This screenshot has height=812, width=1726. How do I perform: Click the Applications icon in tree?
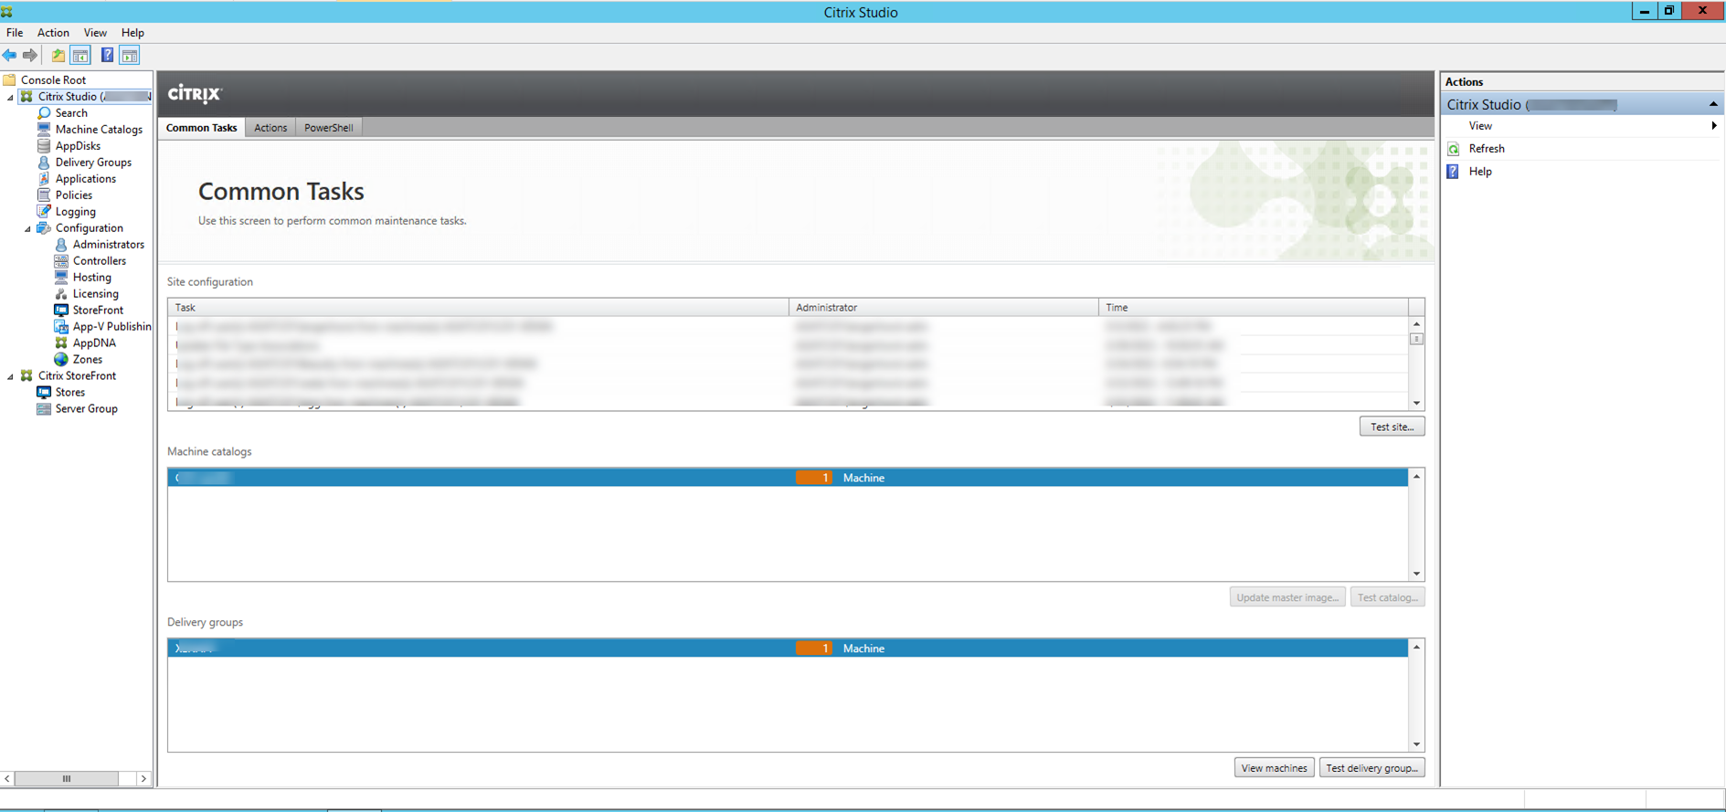click(x=44, y=179)
